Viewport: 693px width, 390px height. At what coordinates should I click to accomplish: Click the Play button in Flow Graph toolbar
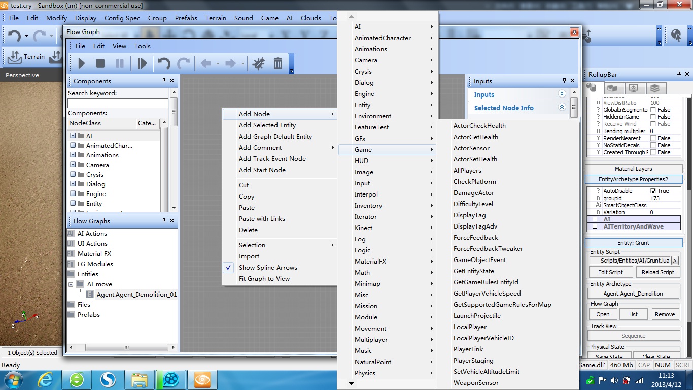coord(81,63)
